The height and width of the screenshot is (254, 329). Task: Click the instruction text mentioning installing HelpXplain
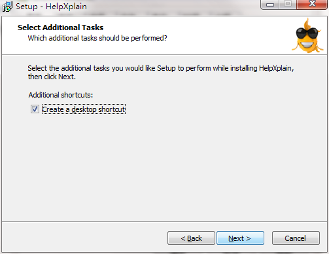tap(161, 72)
